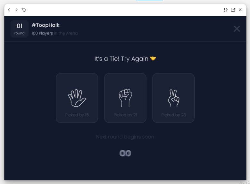Choose the Paper open hand card
Screen dimensions: 250x184
[77, 98]
